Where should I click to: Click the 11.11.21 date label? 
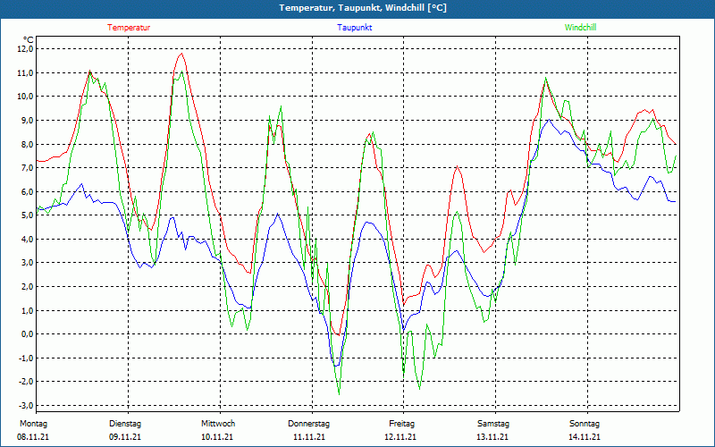[309, 437]
